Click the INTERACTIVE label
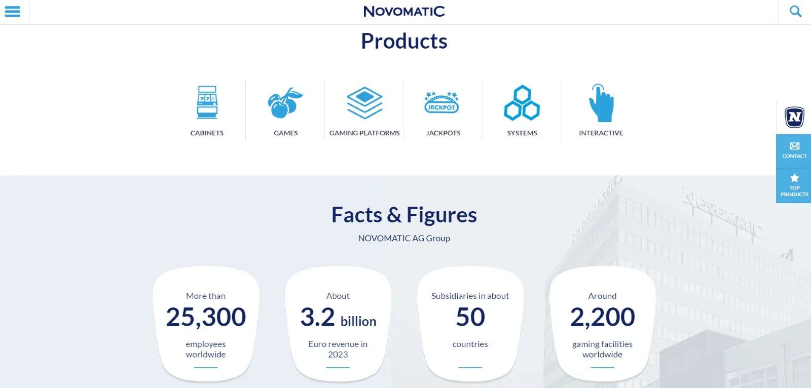The height and width of the screenshot is (388, 811). (601, 133)
